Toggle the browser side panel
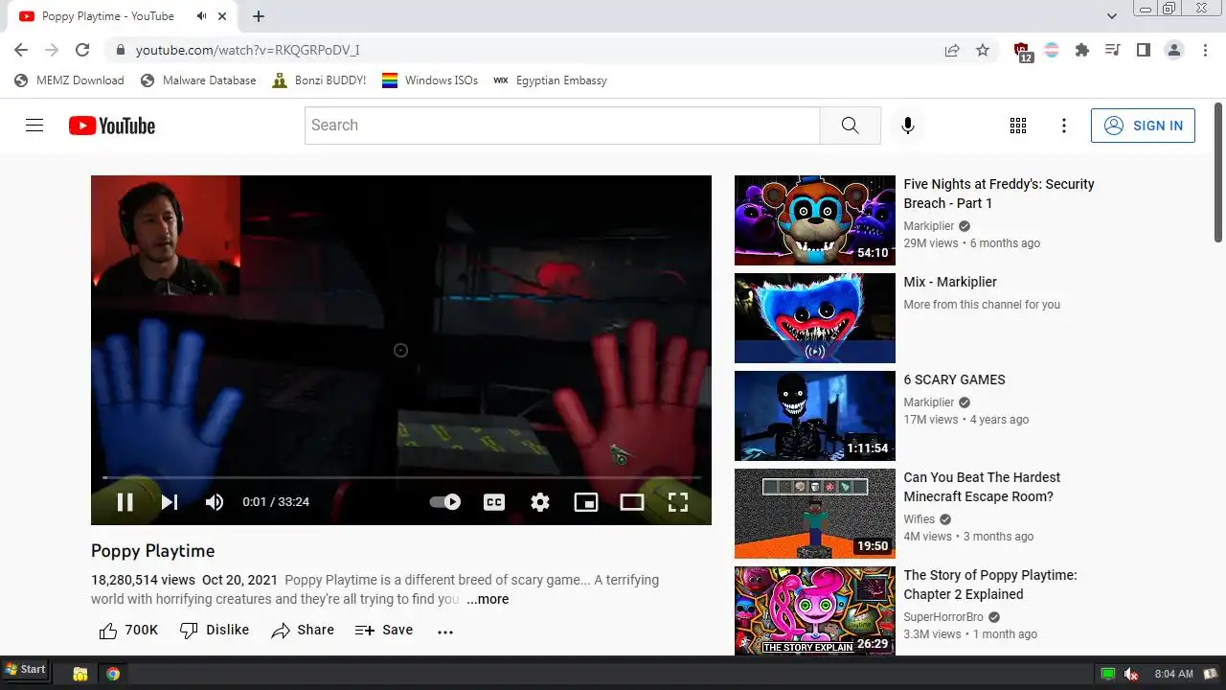Screen dimensions: 1226x690 pos(1144,50)
